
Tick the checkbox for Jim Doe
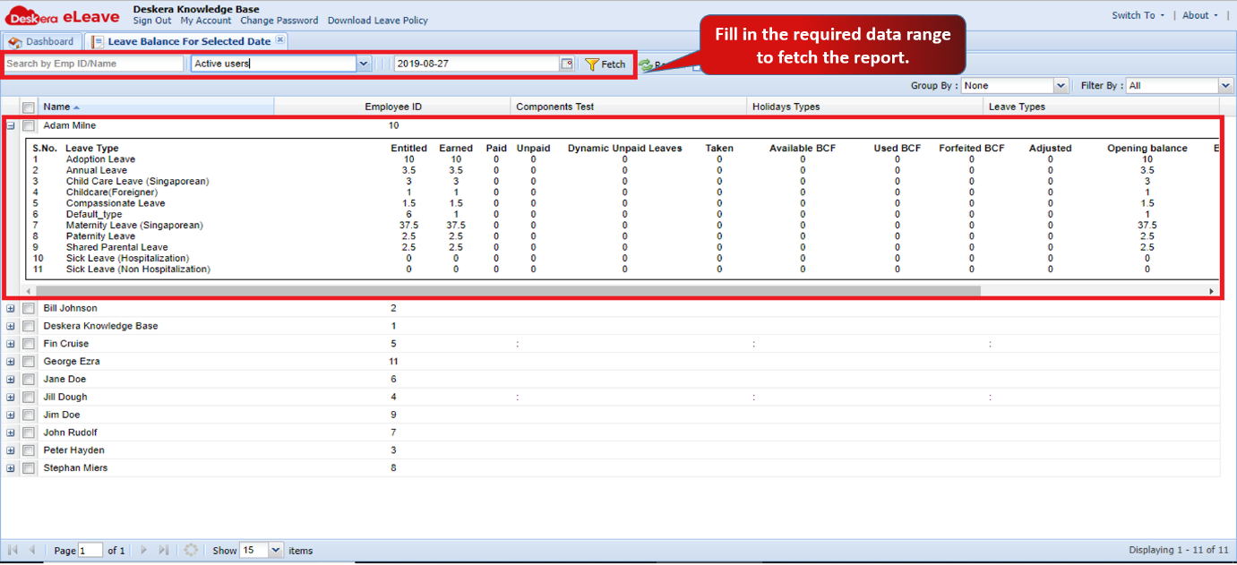(x=29, y=415)
